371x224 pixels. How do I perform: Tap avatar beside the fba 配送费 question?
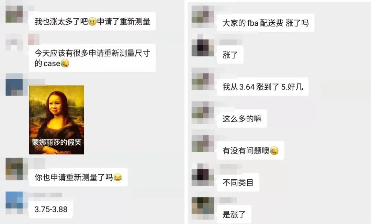(x=203, y=16)
